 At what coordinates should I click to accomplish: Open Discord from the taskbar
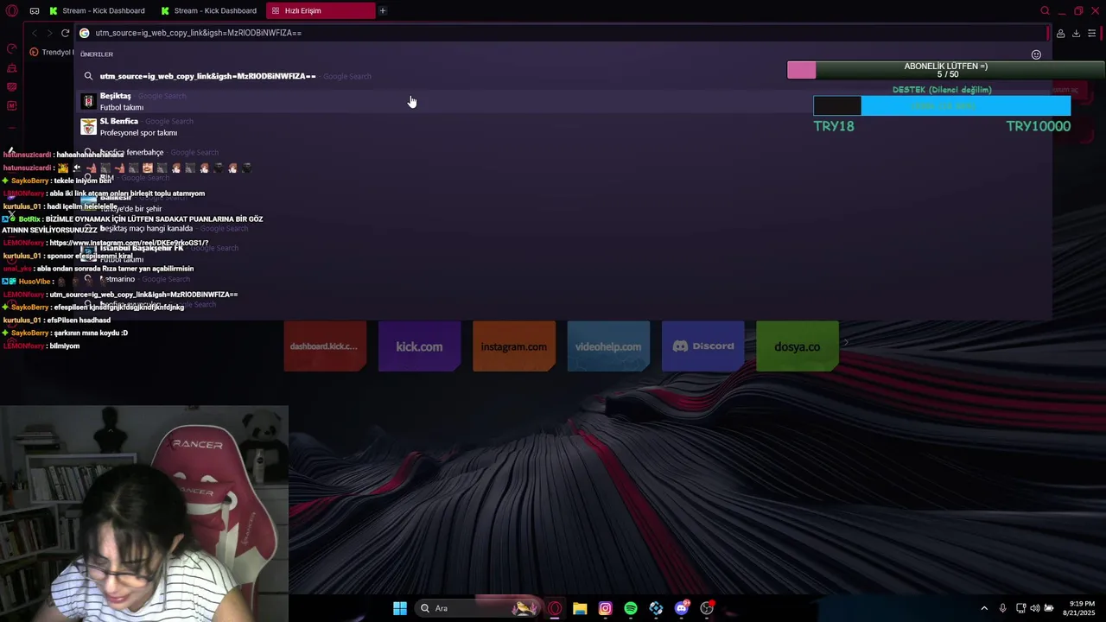pyautogui.click(x=682, y=608)
